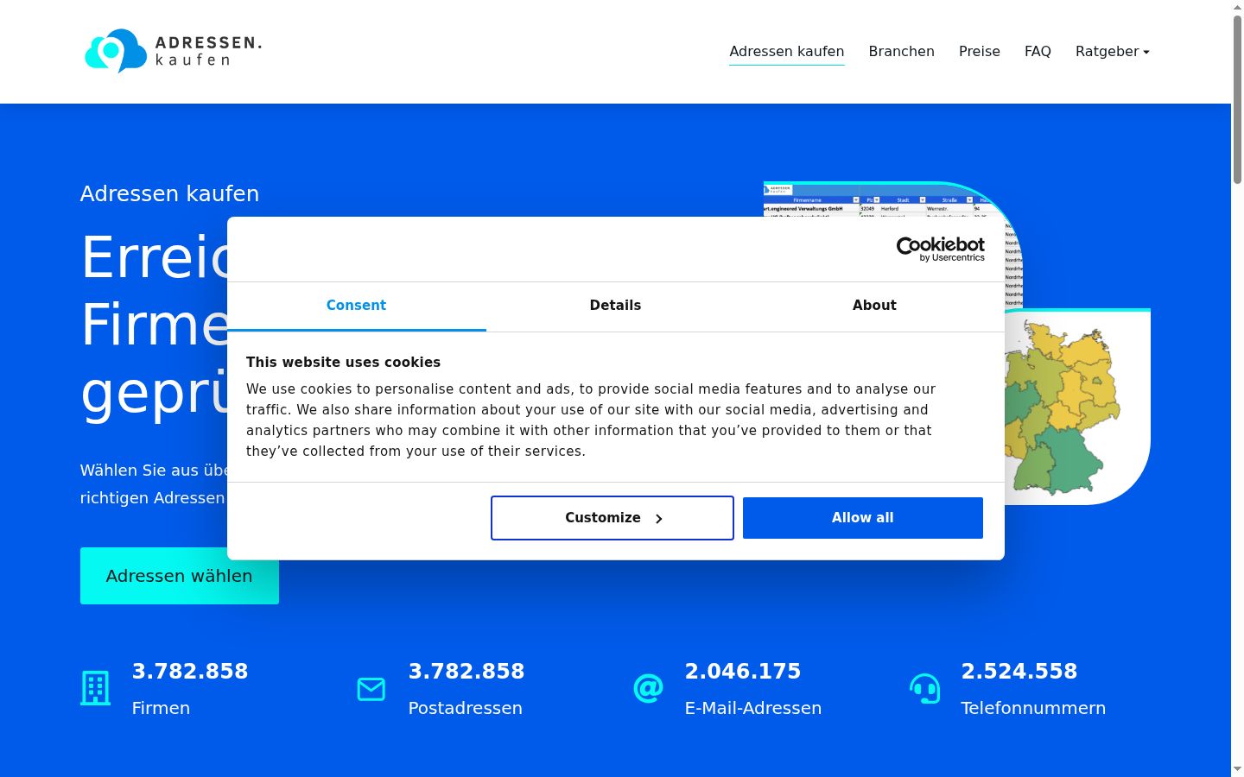Click the 'Postadressen' label

pos(466,708)
